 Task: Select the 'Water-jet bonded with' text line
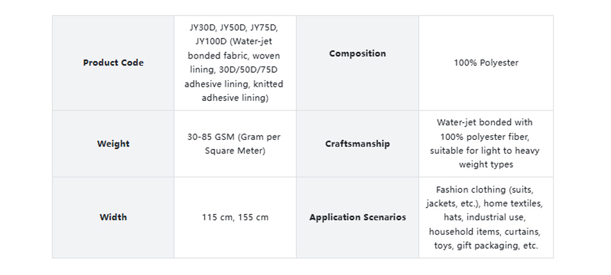pos(485,122)
